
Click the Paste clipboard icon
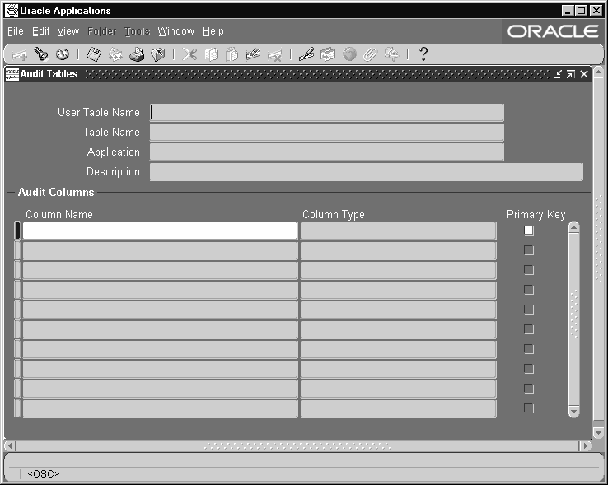click(232, 54)
